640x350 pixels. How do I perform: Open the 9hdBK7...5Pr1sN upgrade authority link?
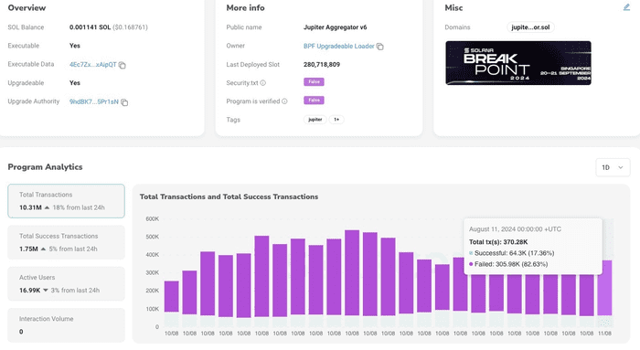coord(94,101)
